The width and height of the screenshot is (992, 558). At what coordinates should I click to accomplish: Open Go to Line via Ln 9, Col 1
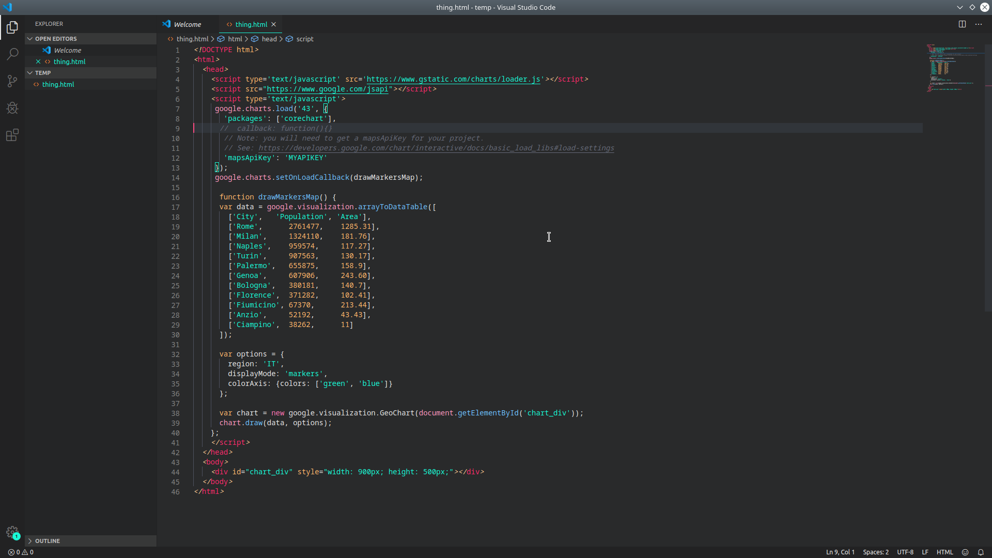pyautogui.click(x=840, y=552)
